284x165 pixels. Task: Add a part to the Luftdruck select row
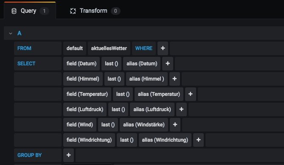click(181, 109)
